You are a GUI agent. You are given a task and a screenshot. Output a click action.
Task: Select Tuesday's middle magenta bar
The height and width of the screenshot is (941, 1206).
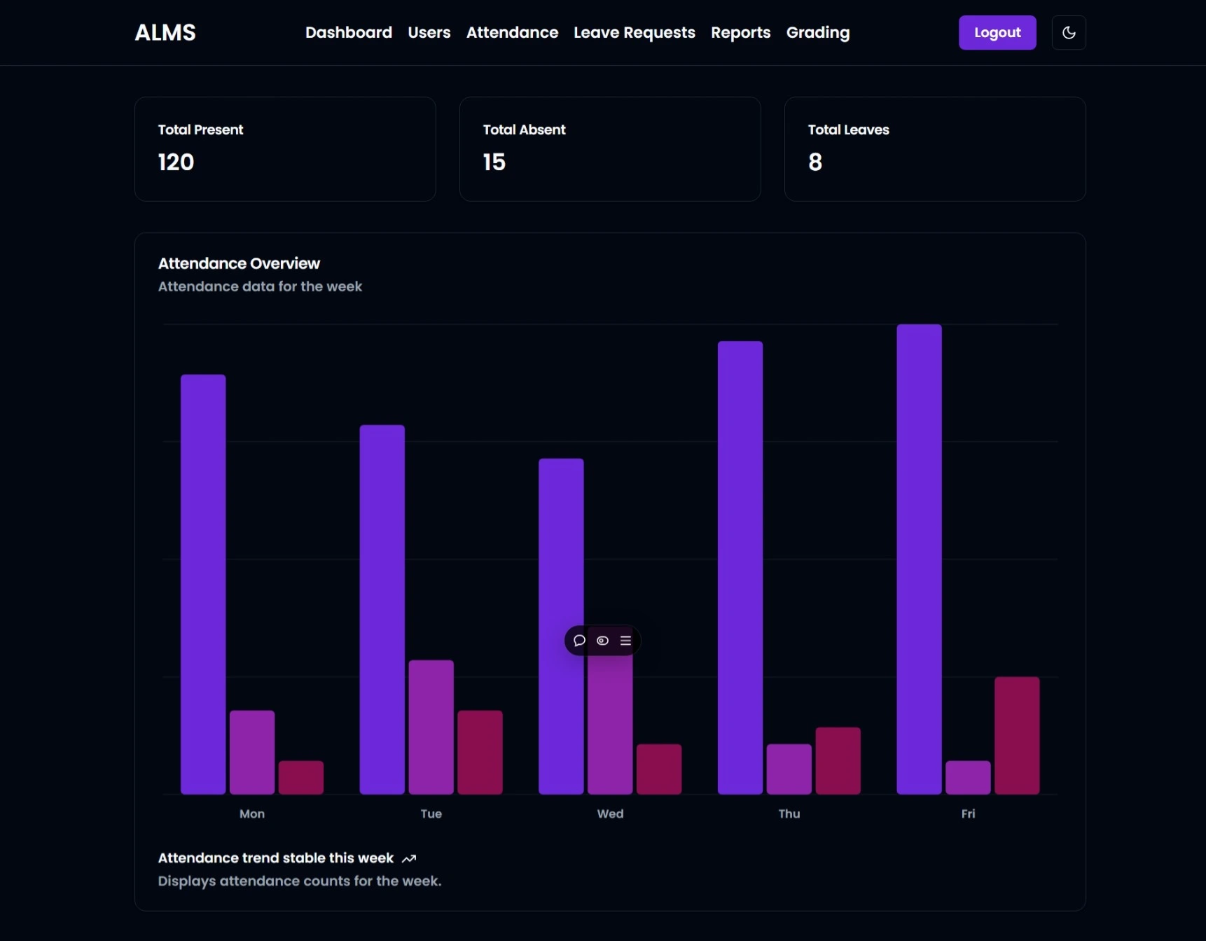click(x=431, y=727)
